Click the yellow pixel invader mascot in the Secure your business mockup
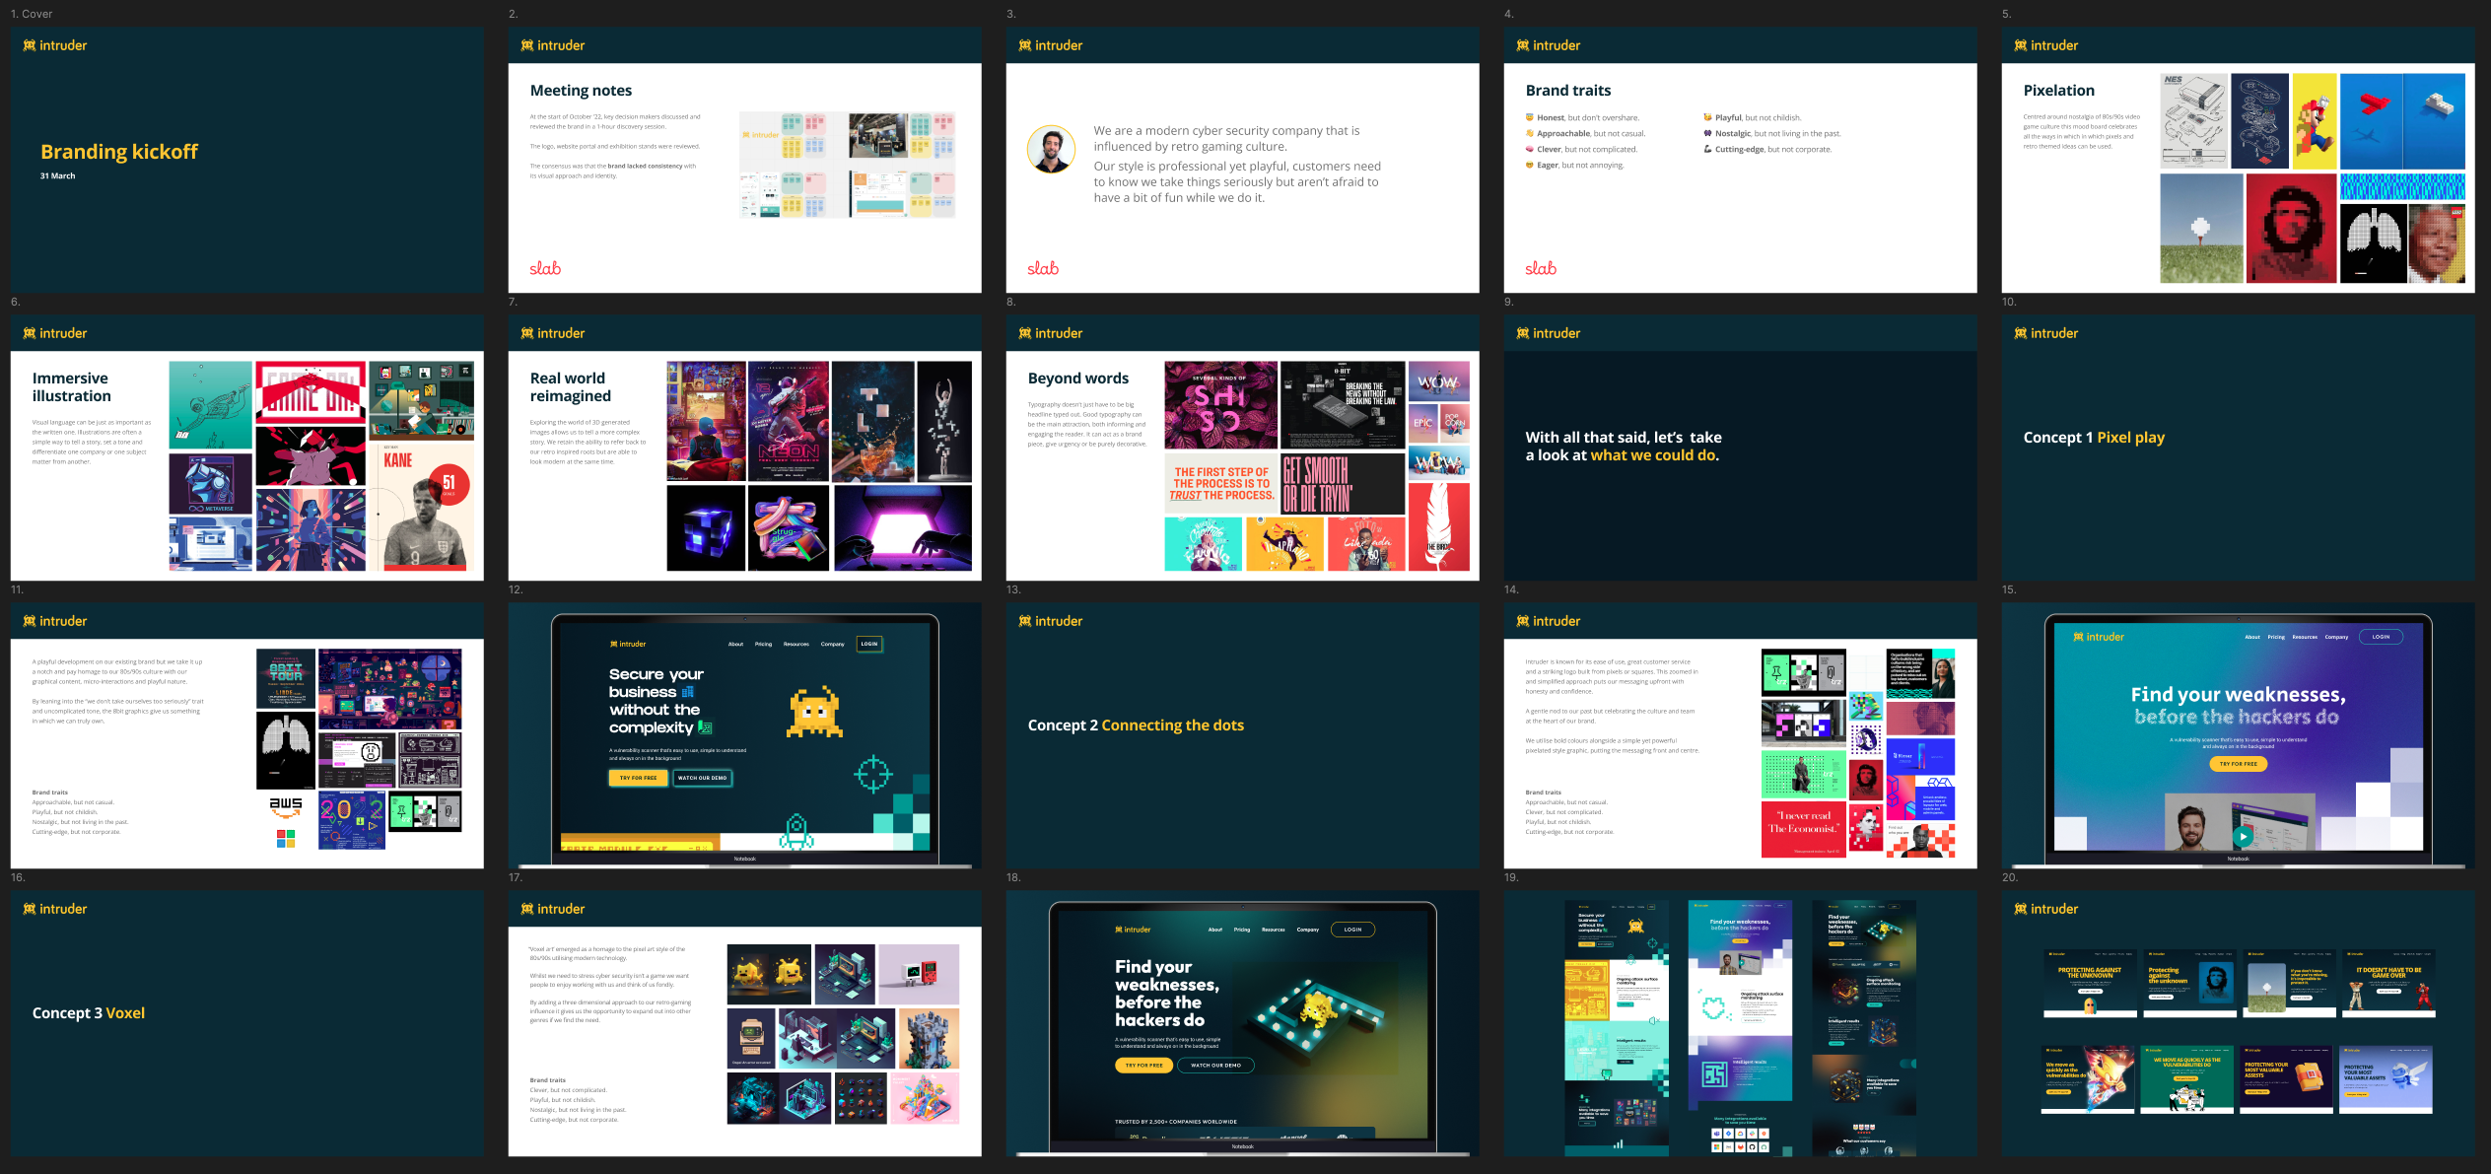Viewport: 2491px width, 1174px height. click(814, 712)
